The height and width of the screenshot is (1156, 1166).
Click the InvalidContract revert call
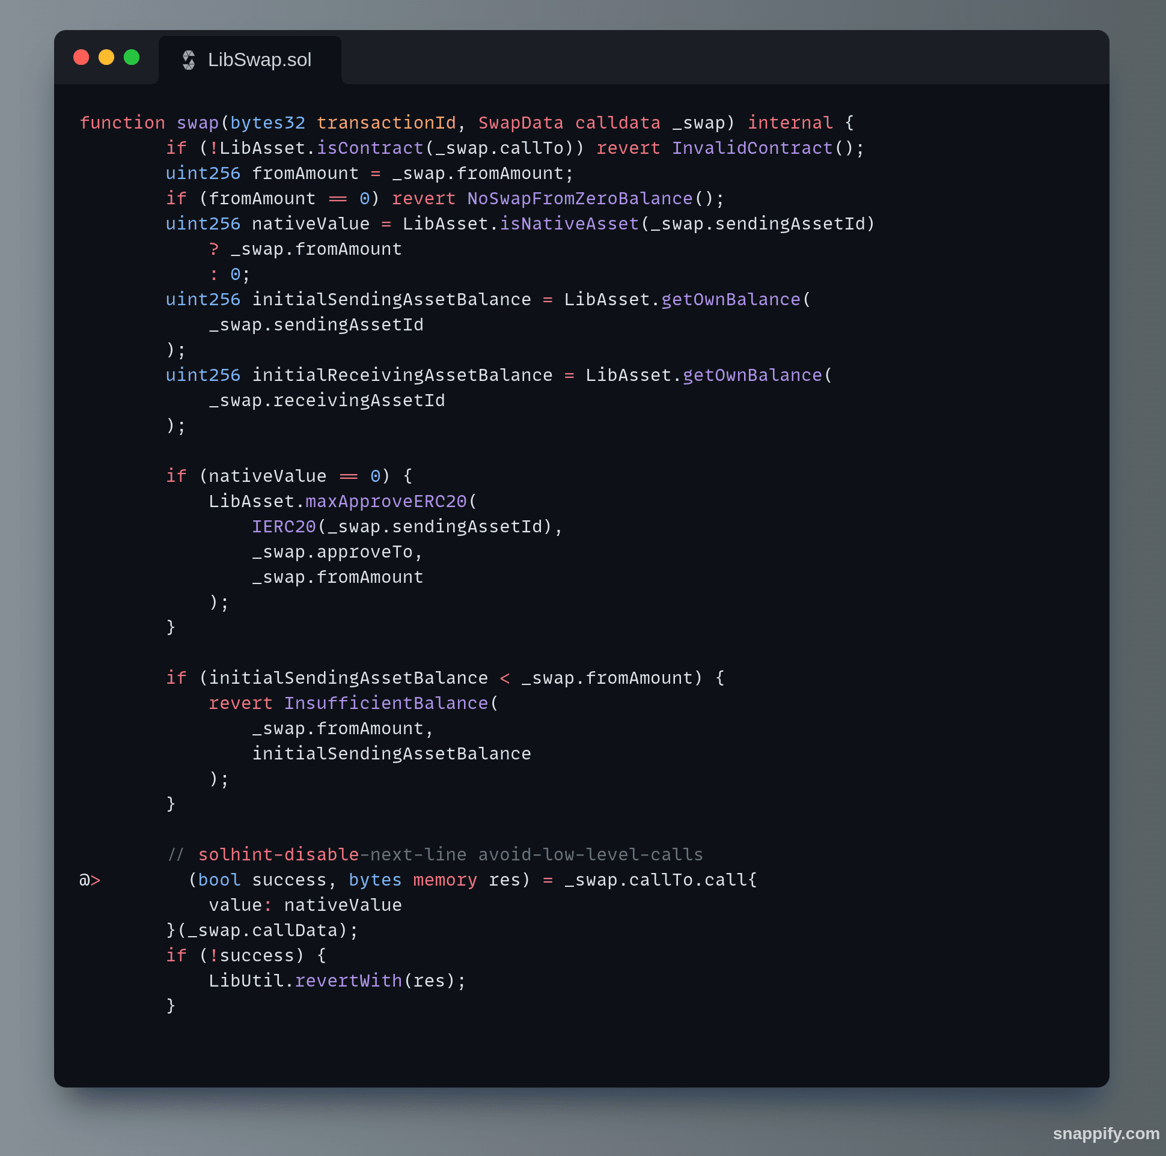point(751,148)
